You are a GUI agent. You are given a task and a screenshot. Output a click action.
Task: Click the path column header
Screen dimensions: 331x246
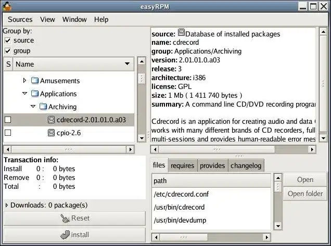[x=211, y=181]
